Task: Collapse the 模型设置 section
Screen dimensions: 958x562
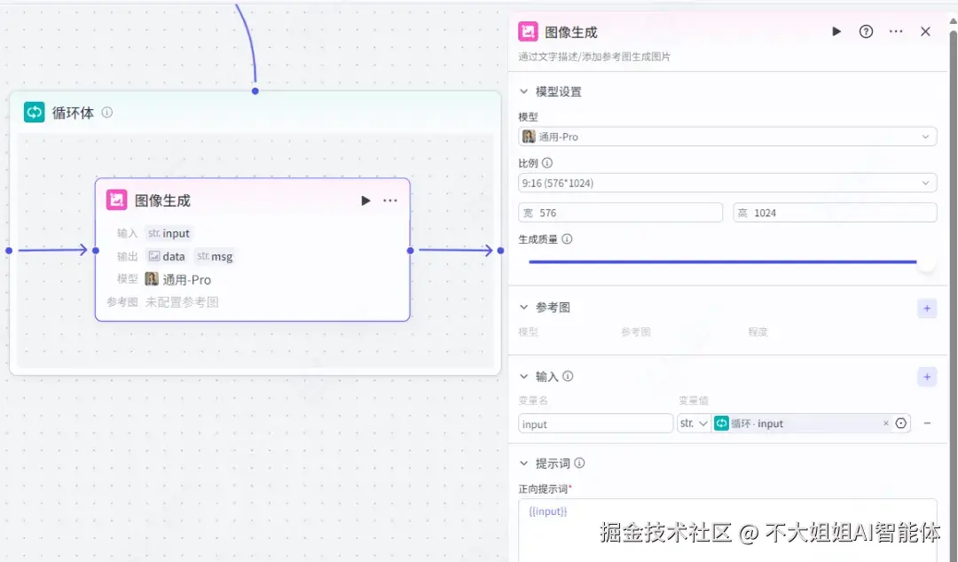Action: pyautogui.click(x=524, y=90)
